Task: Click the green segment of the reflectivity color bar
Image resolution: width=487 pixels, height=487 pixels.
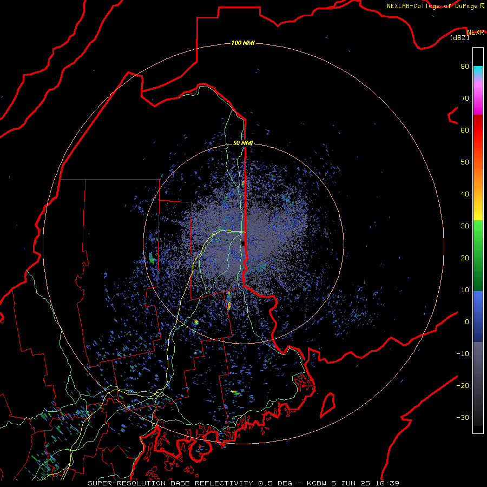Action: (x=478, y=255)
